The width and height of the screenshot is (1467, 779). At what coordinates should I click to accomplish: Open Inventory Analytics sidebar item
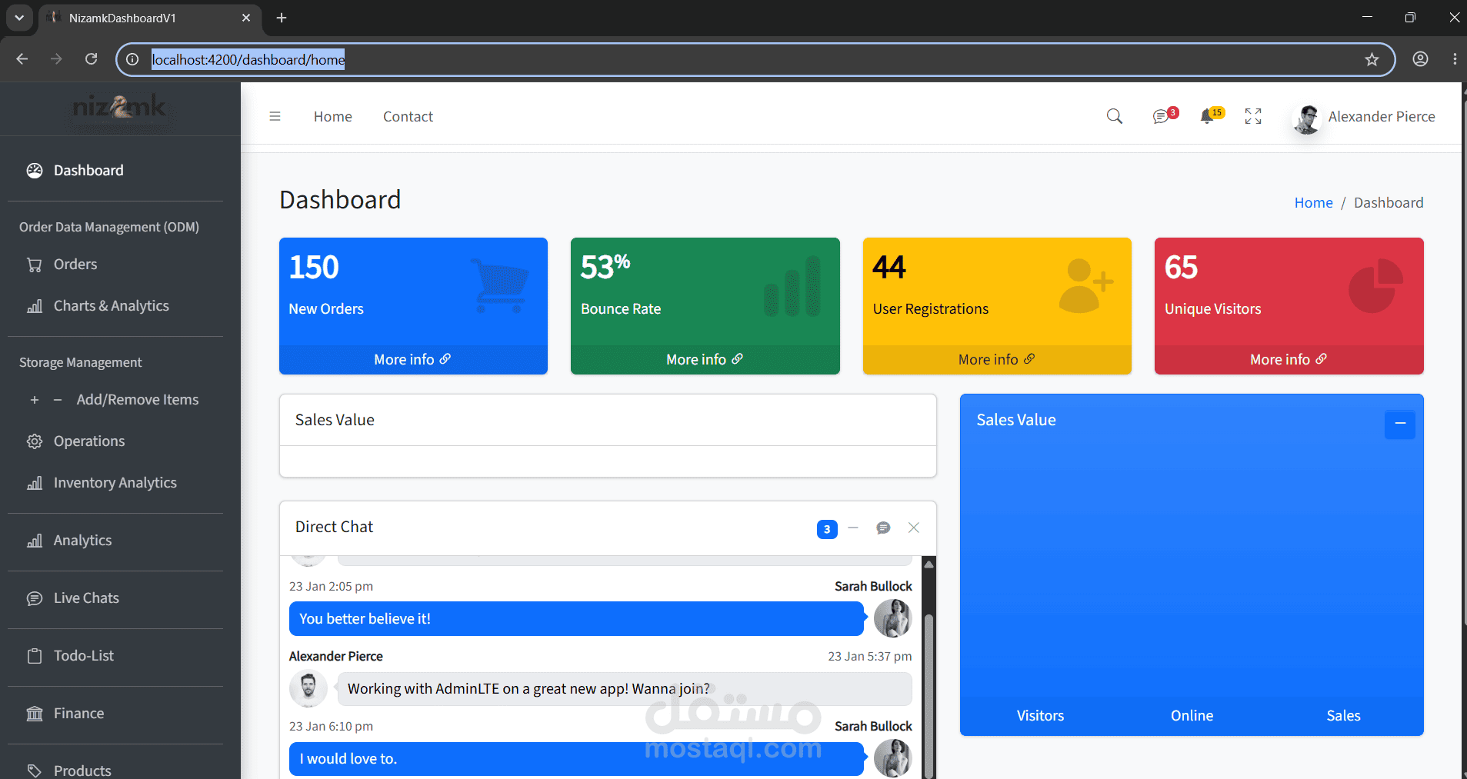click(115, 482)
